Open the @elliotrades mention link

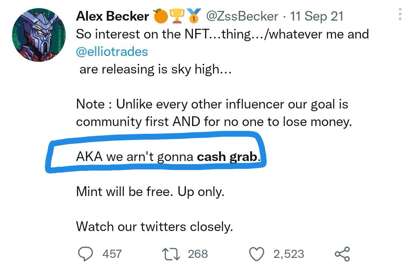point(112,52)
